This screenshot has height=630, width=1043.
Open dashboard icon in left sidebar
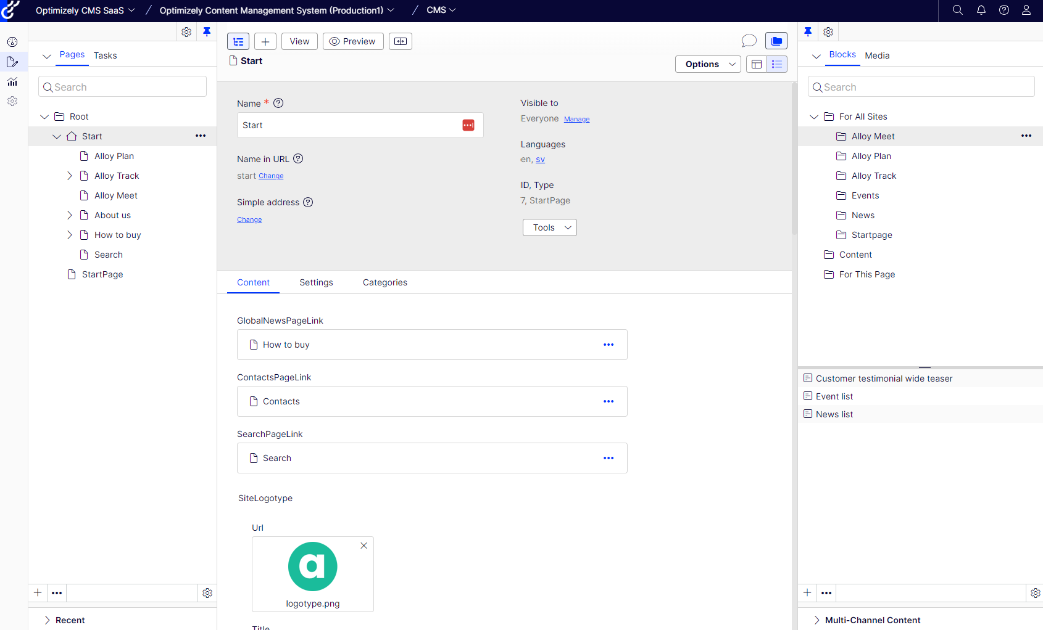coord(12,42)
